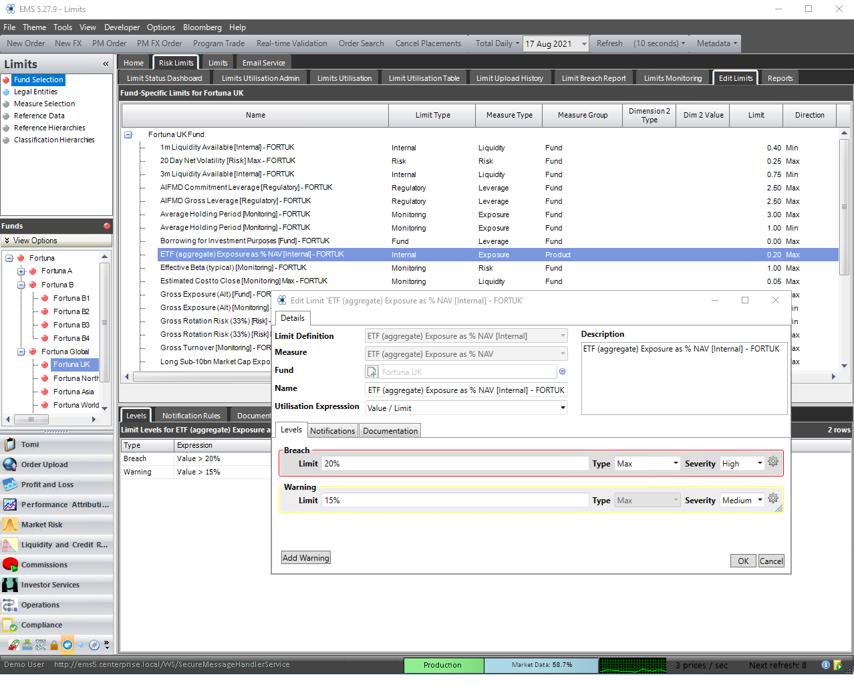Click the Warning level settings gear icon

coord(773,499)
